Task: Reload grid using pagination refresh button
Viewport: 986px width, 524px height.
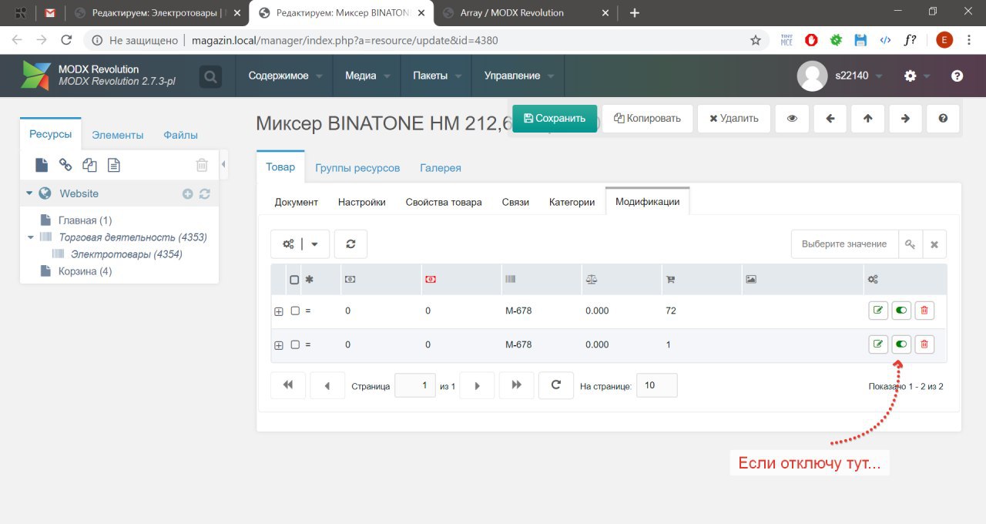Action: 555,385
